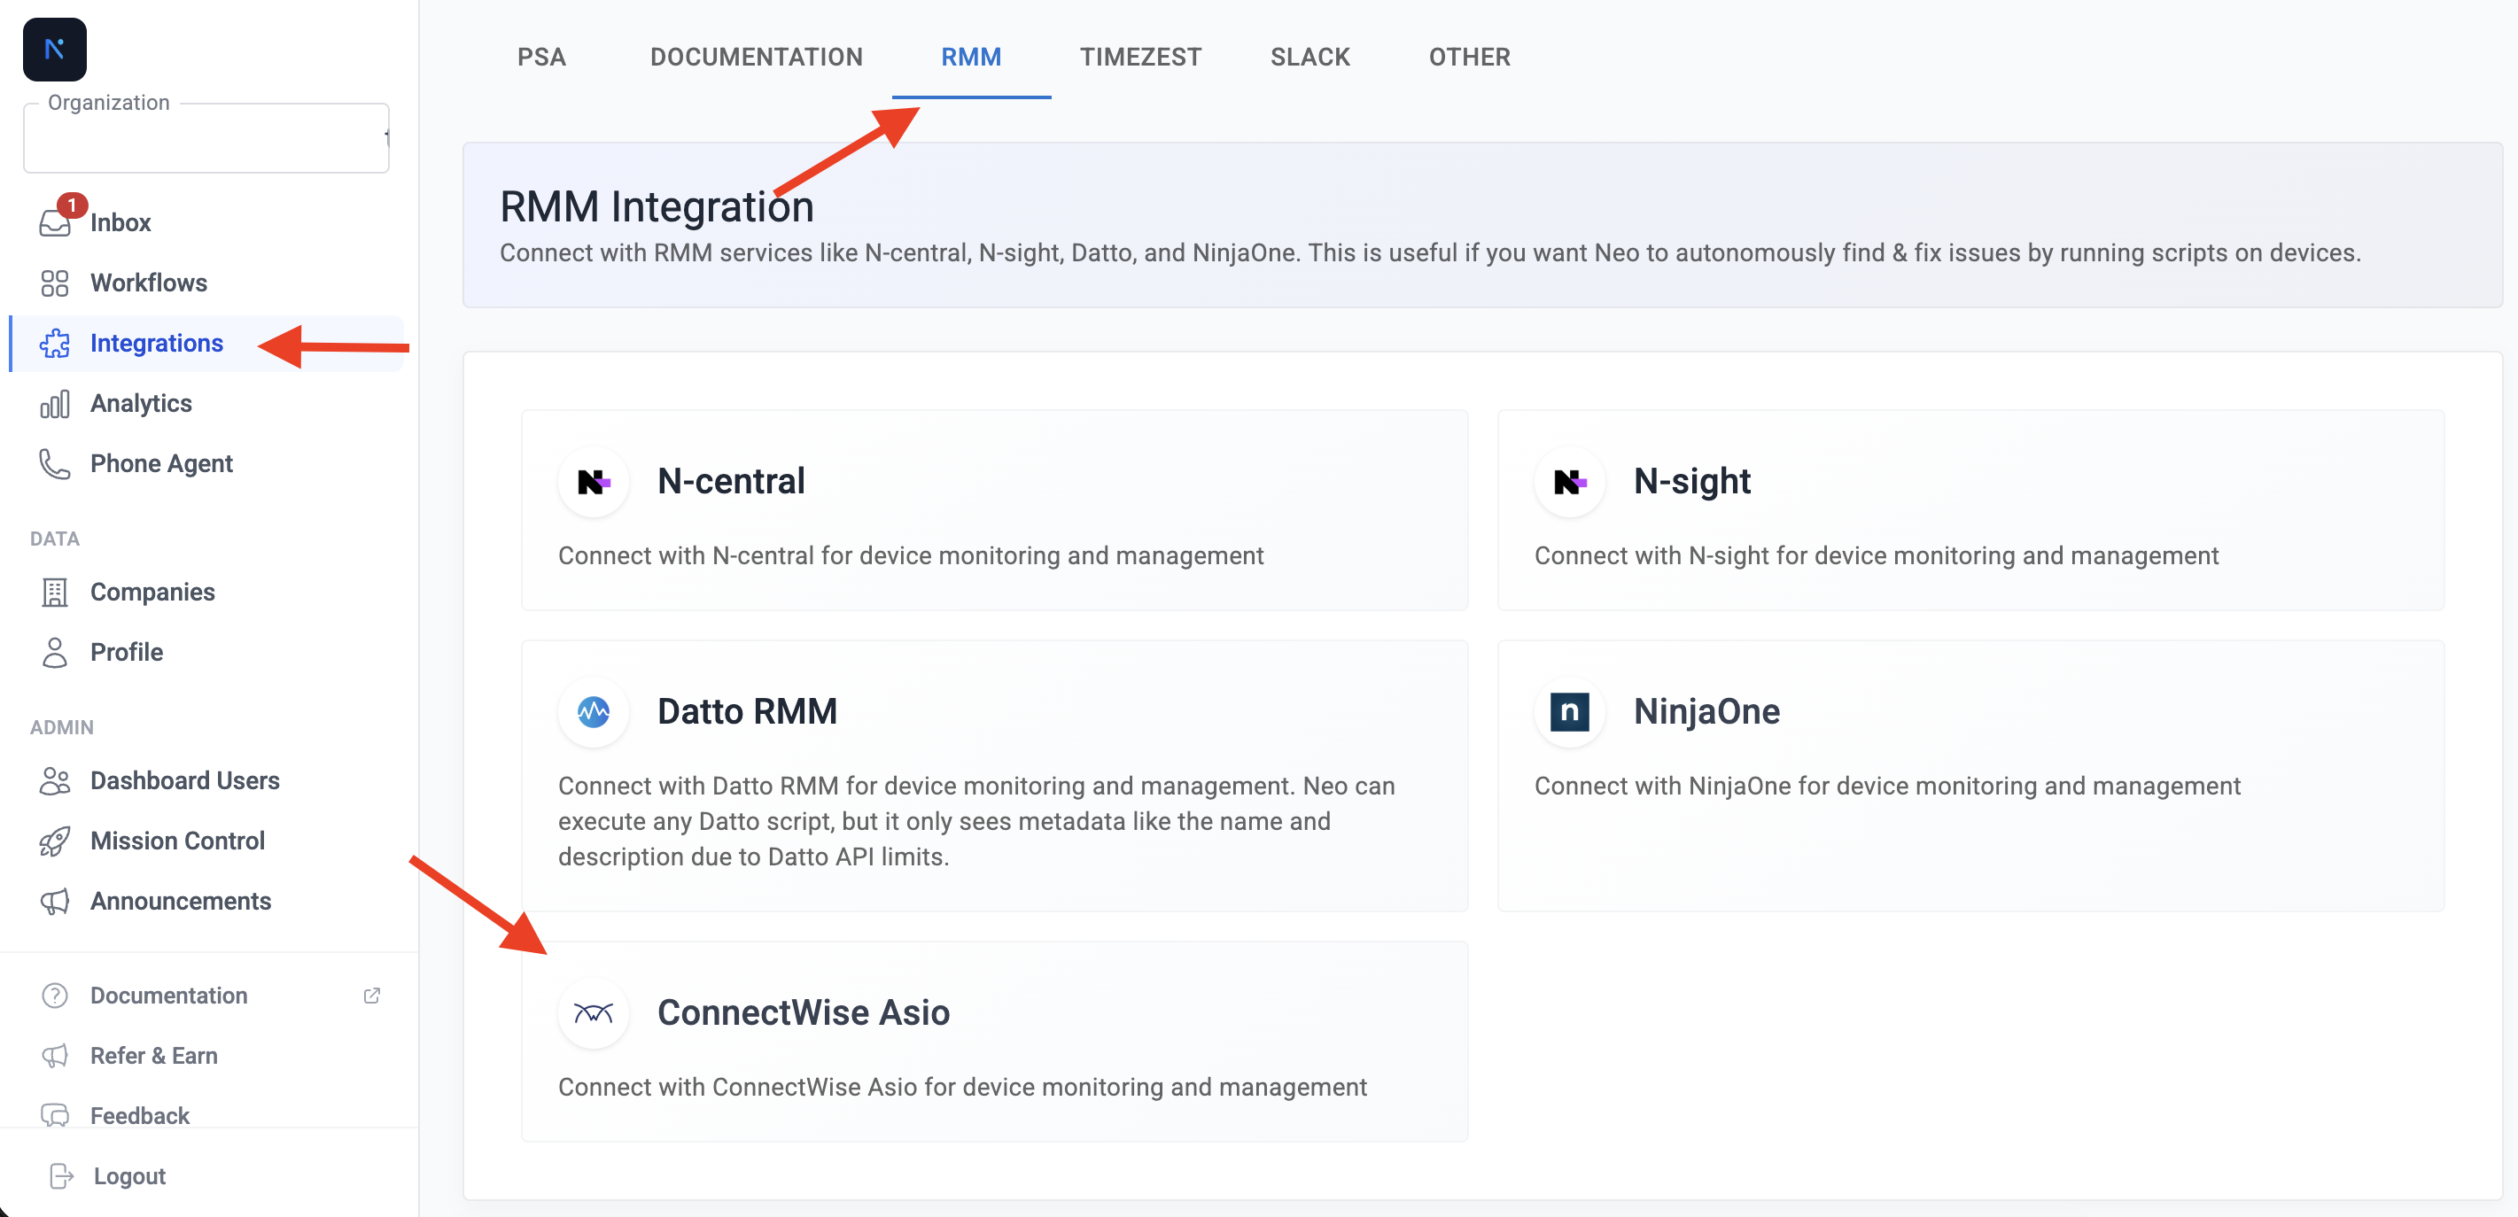Click the app logo in top-left corner
This screenshot has height=1217, width=2518.
tap(54, 49)
